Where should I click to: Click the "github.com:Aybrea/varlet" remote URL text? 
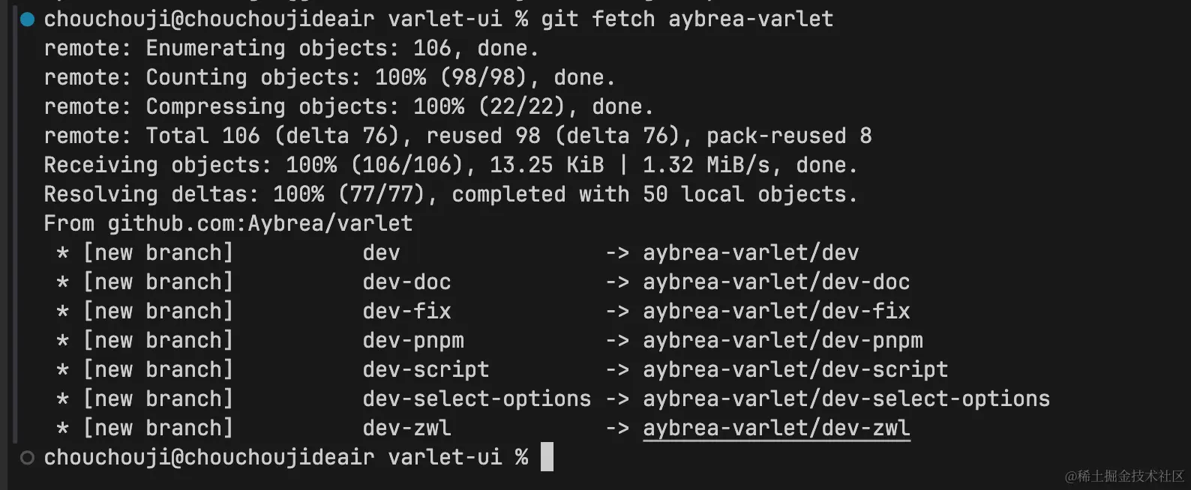click(259, 223)
